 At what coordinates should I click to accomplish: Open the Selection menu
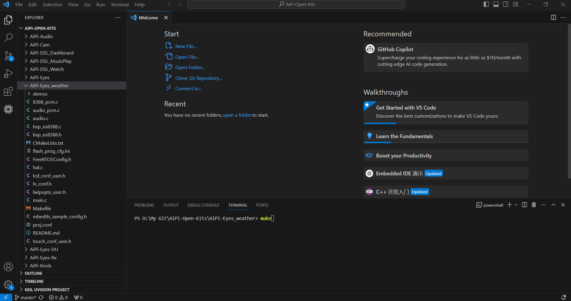pos(52,4)
